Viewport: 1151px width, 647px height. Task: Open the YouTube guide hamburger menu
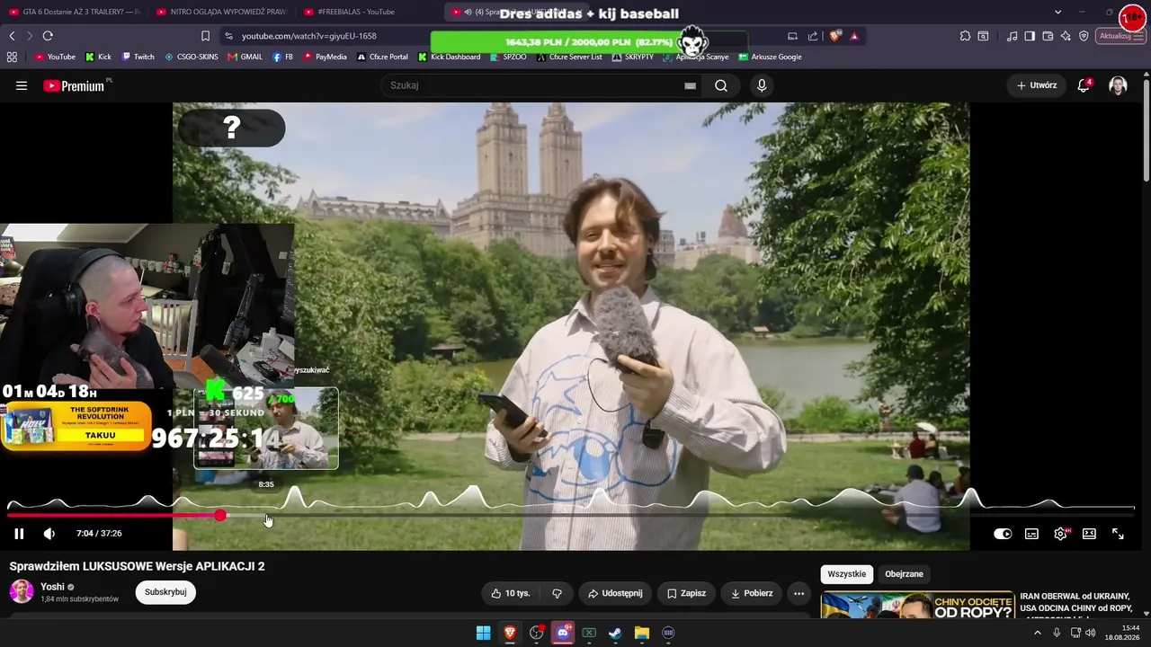tap(22, 85)
